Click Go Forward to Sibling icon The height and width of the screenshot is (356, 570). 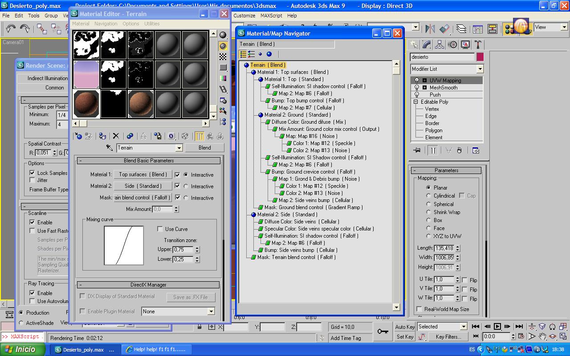coord(219,136)
